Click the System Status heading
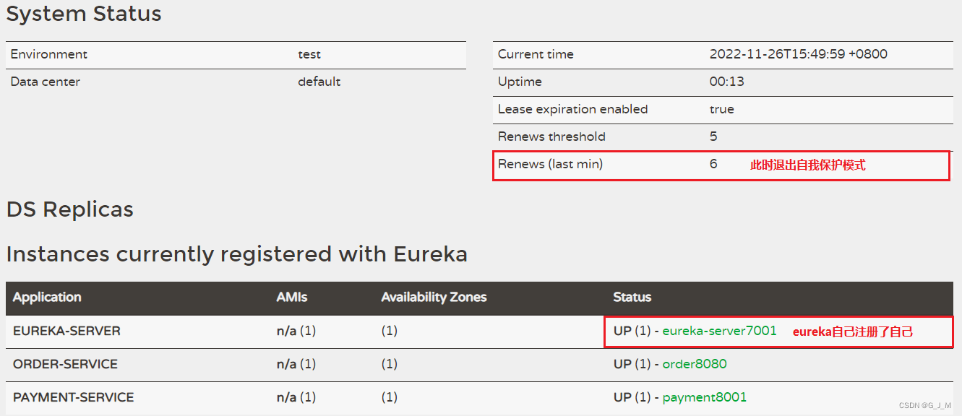 click(x=84, y=14)
